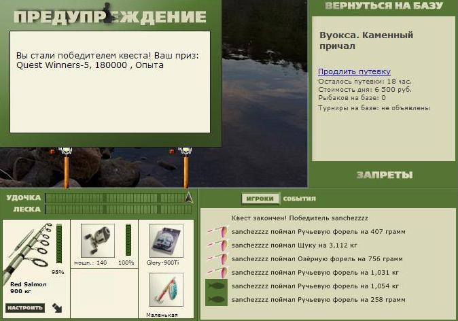Click 'Озёрную форель на 756 грамм' event
458x321 pixels.
pos(317,258)
